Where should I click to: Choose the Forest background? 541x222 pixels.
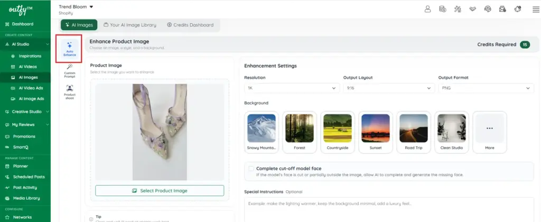coord(300,132)
